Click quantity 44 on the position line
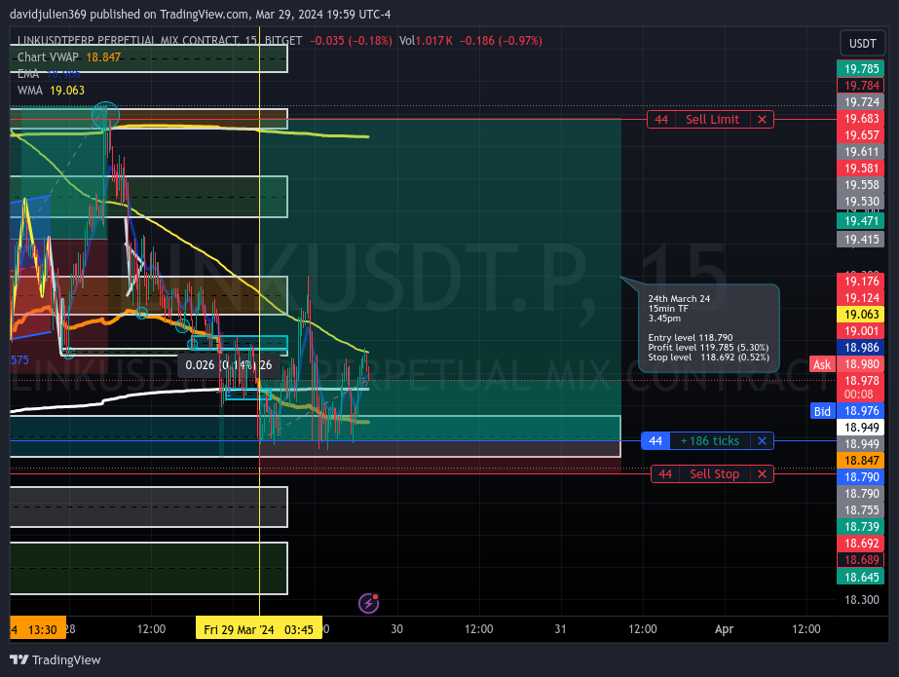 tap(656, 441)
